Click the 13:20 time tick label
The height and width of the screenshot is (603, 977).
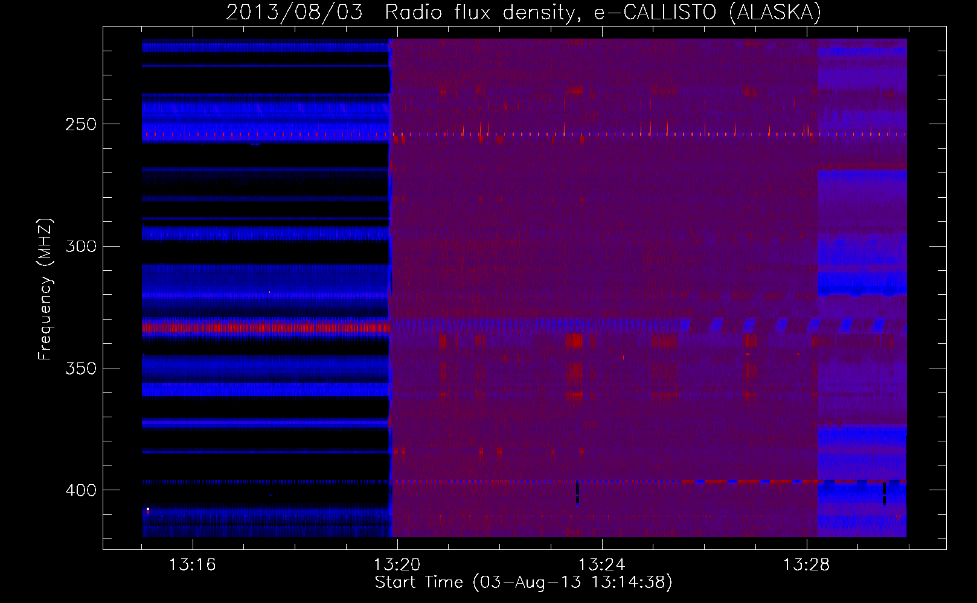397,565
